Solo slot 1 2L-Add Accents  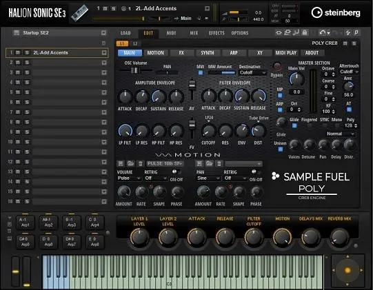27,52
